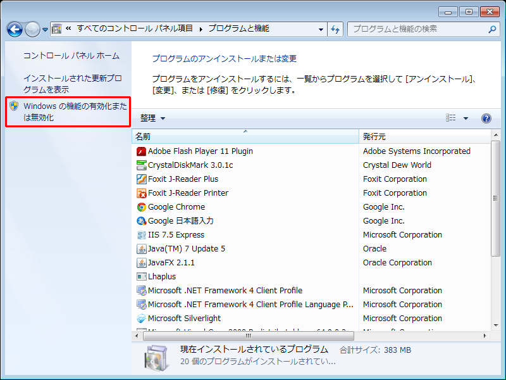Select the Java(TM) 7 Update 5 icon
Viewport: 506px width, 380px height.
(141, 248)
